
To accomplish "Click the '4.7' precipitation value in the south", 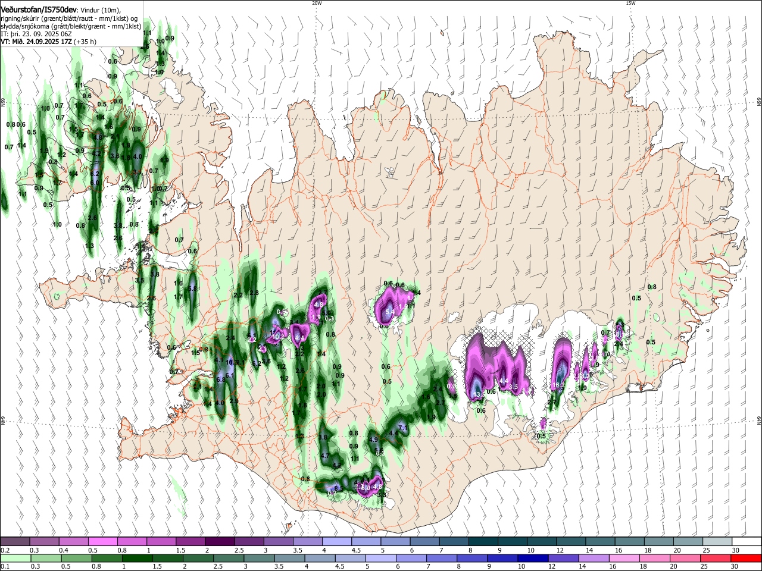I will pyautogui.click(x=325, y=456).
